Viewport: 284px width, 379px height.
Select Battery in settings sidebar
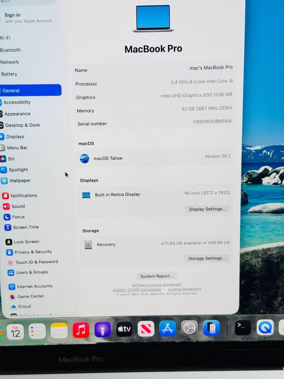click(9, 74)
